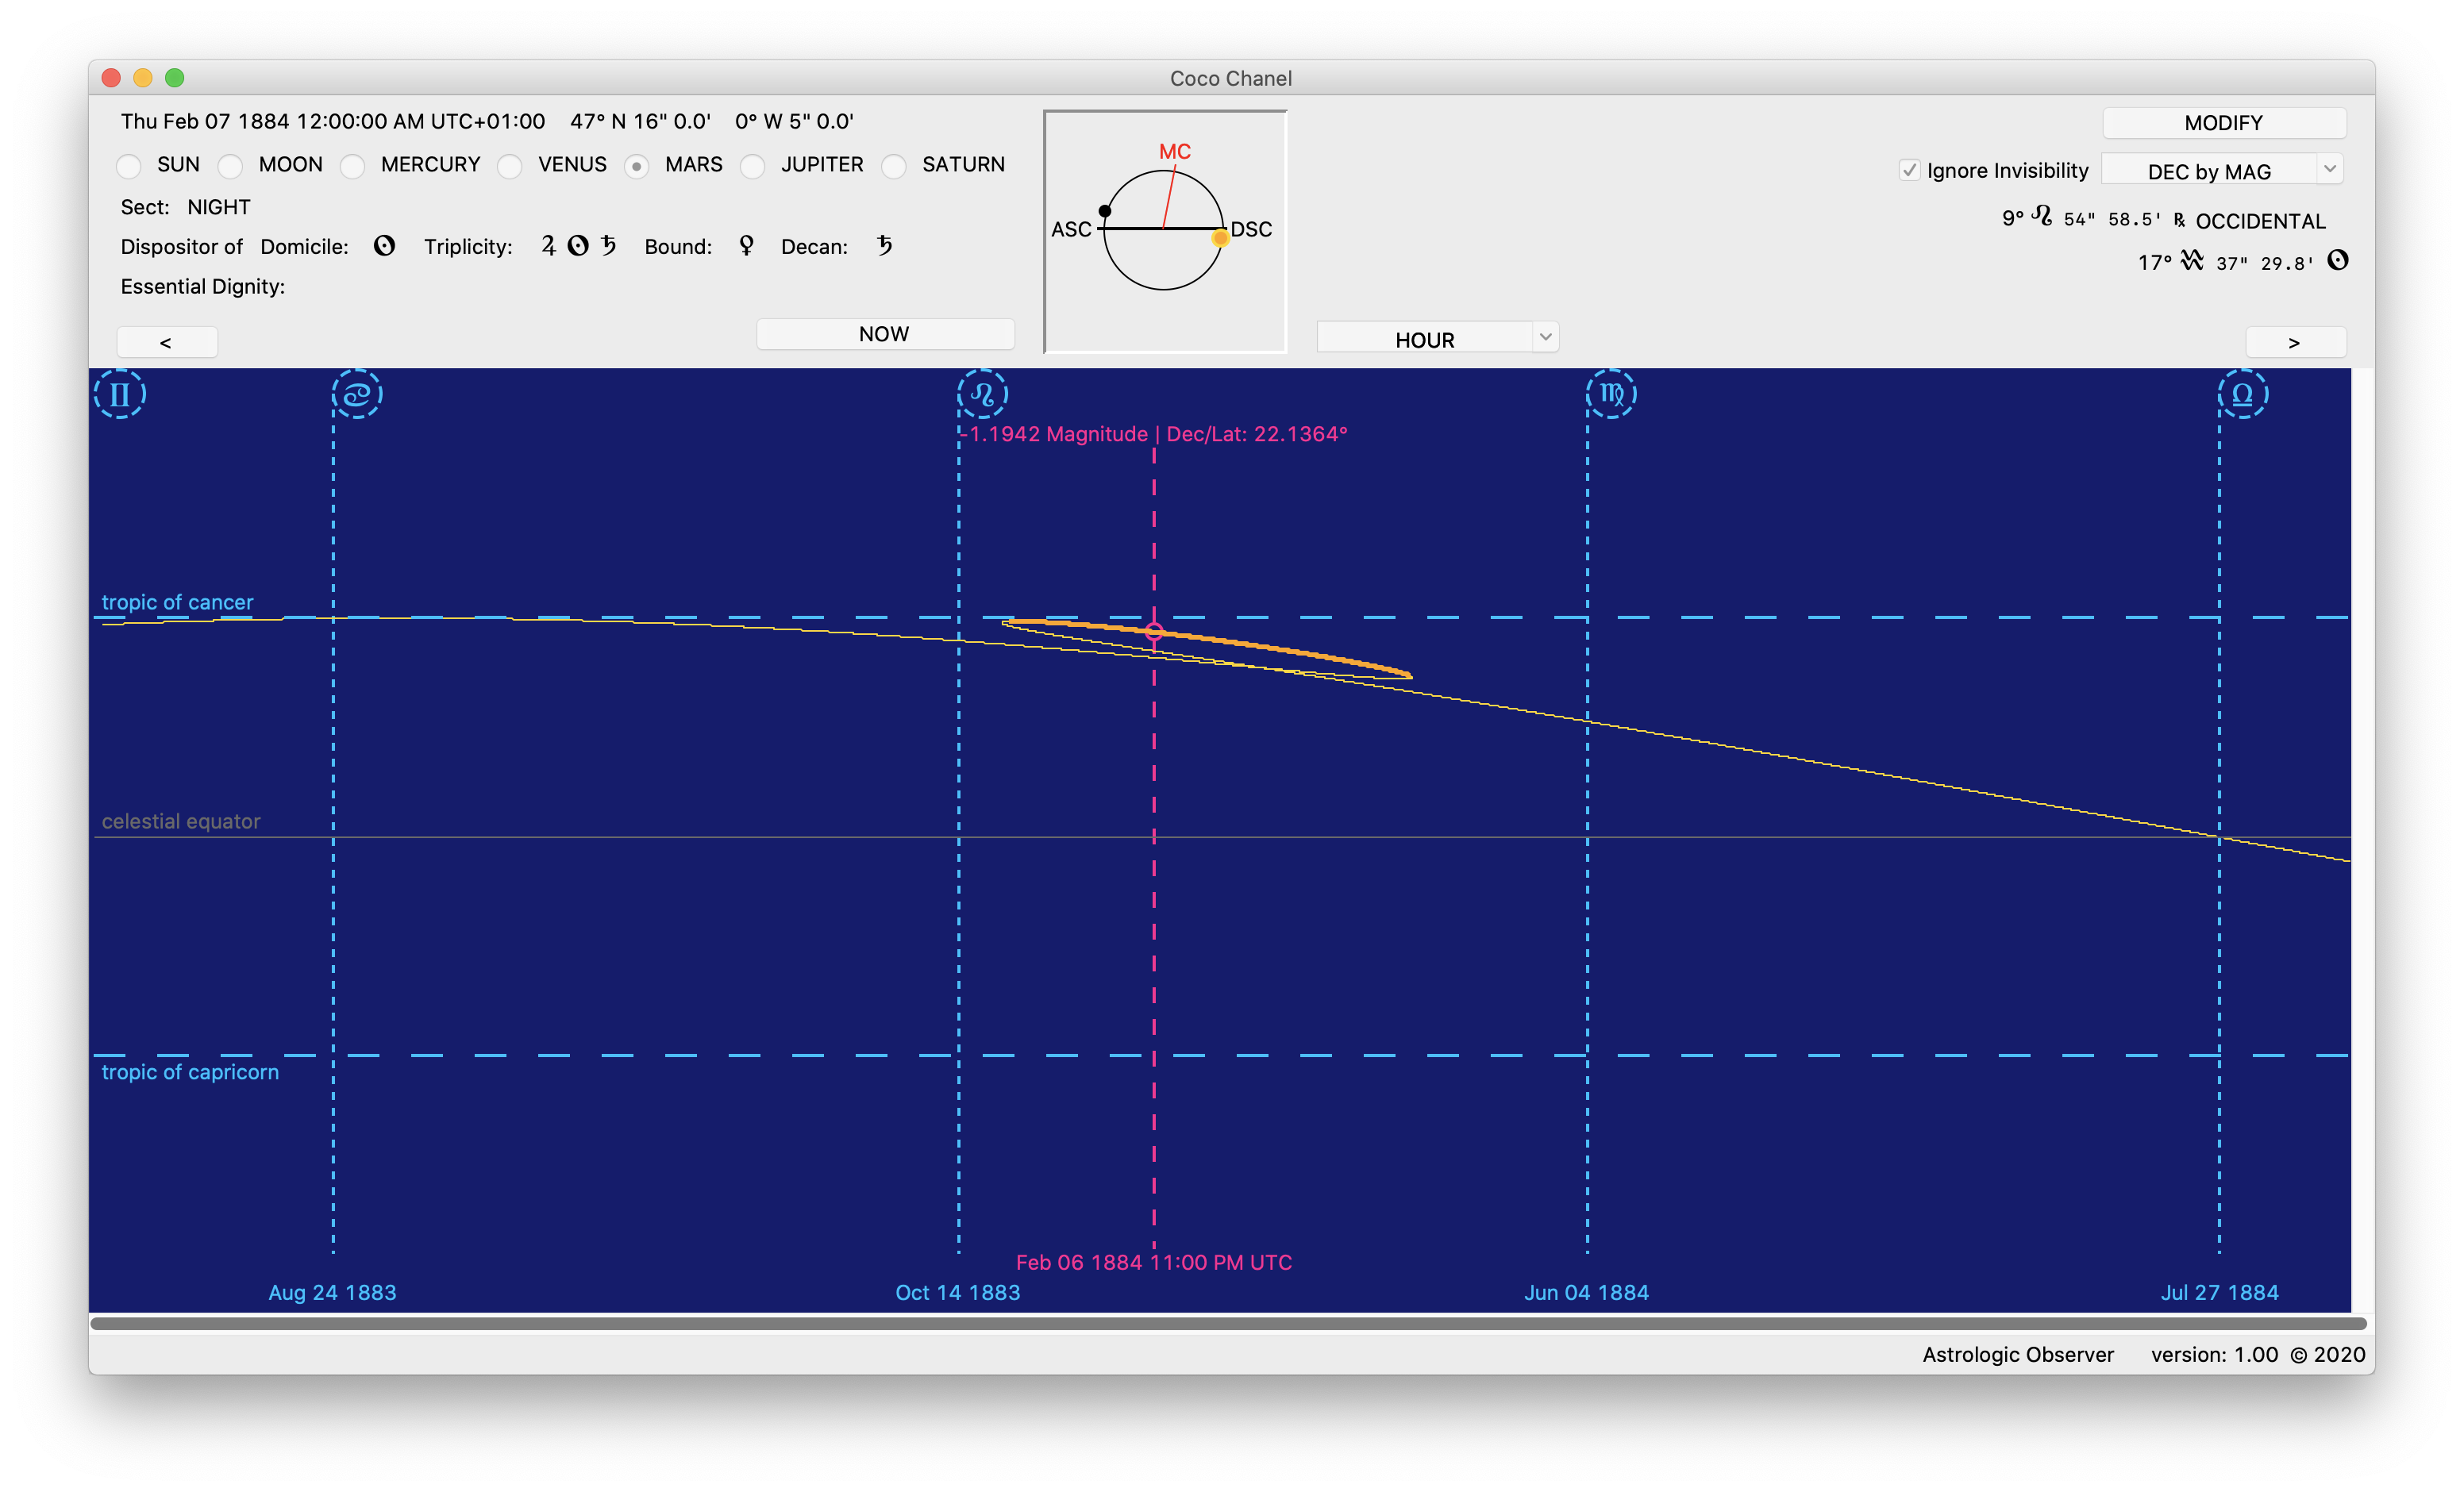The width and height of the screenshot is (2464, 1492).
Task: Select the JUPITER radio button
Action: pyautogui.click(x=753, y=166)
